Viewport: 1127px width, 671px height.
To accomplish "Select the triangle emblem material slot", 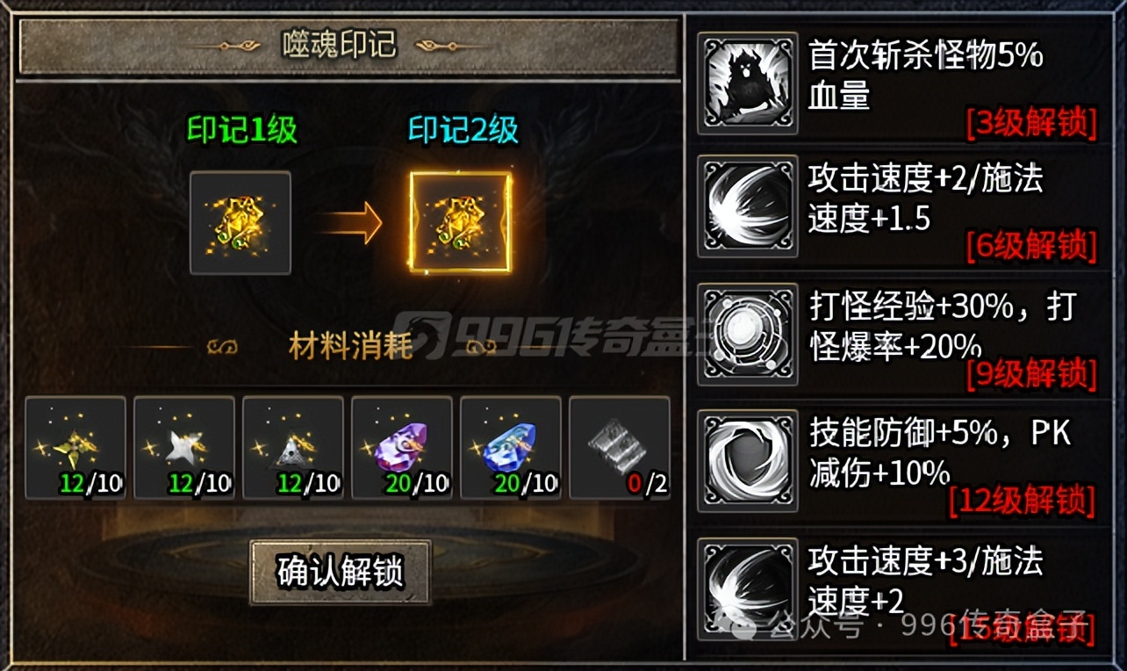I will pyautogui.click(x=293, y=448).
